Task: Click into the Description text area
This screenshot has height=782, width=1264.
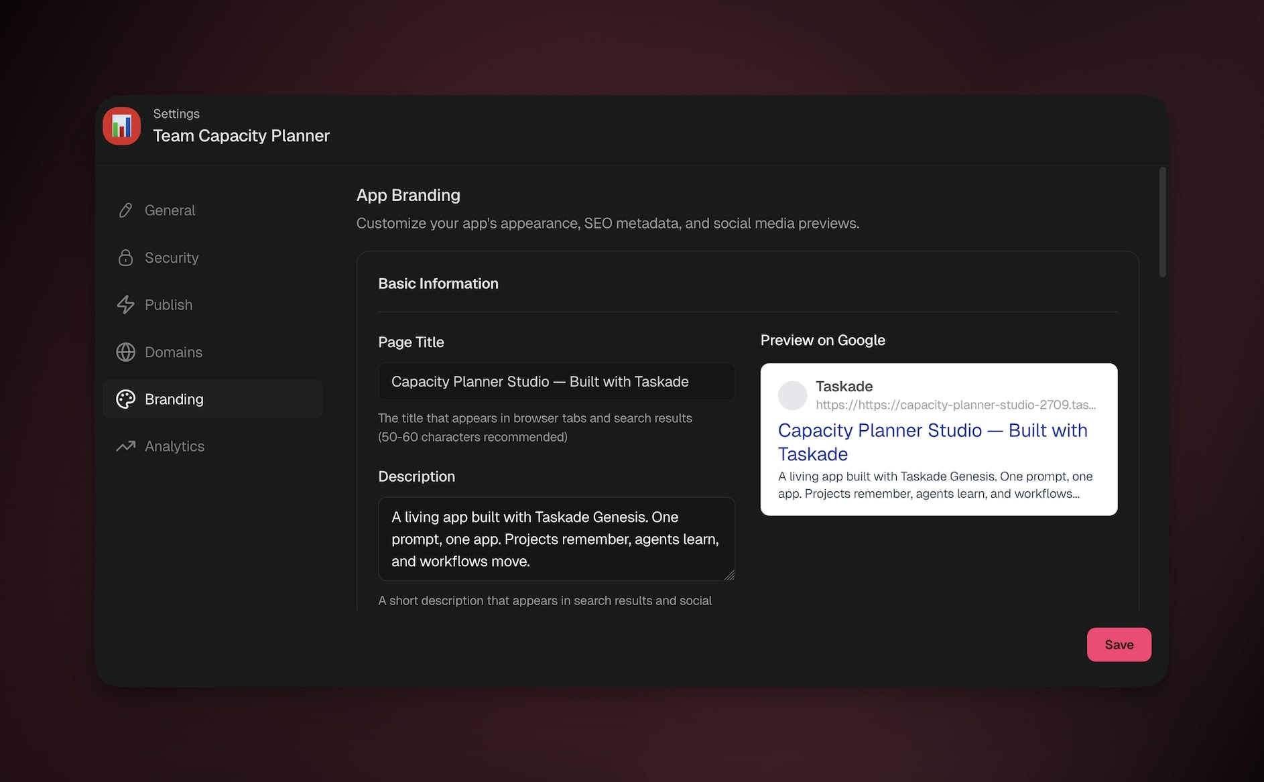Action: click(x=556, y=539)
